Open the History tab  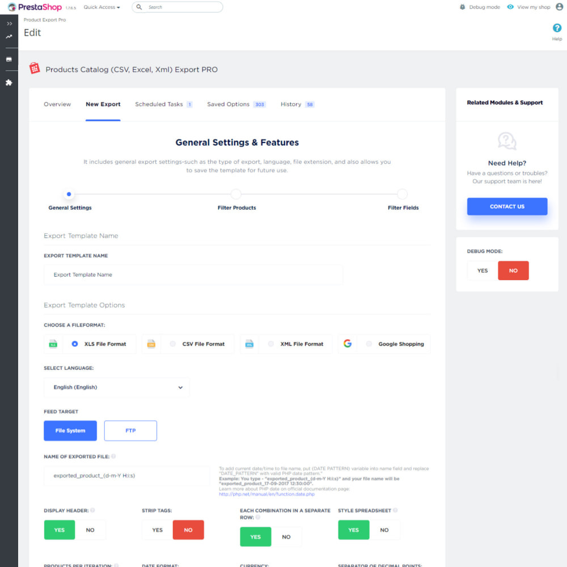pyautogui.click(x=291, y=104)
